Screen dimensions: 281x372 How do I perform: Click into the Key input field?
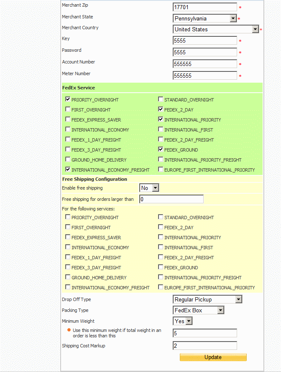pos(205,40)
